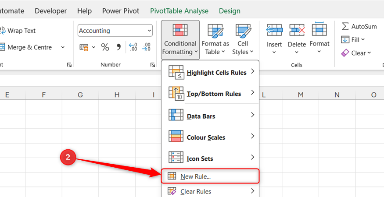Select column F header
Image resolution: width=384 pixels, height=197 pixels.
[x=43, y=95]
